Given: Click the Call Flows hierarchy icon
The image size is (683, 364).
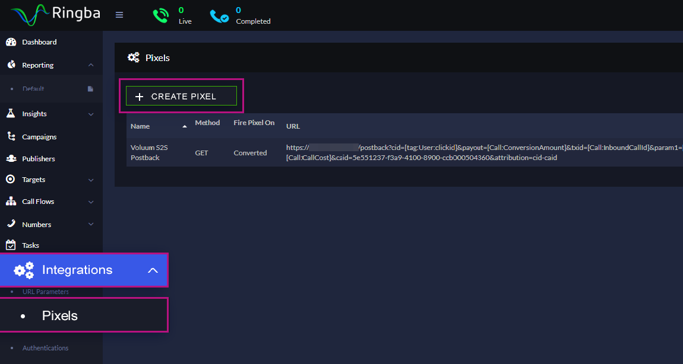Looking at the screenshot, I should pos(11,202).
